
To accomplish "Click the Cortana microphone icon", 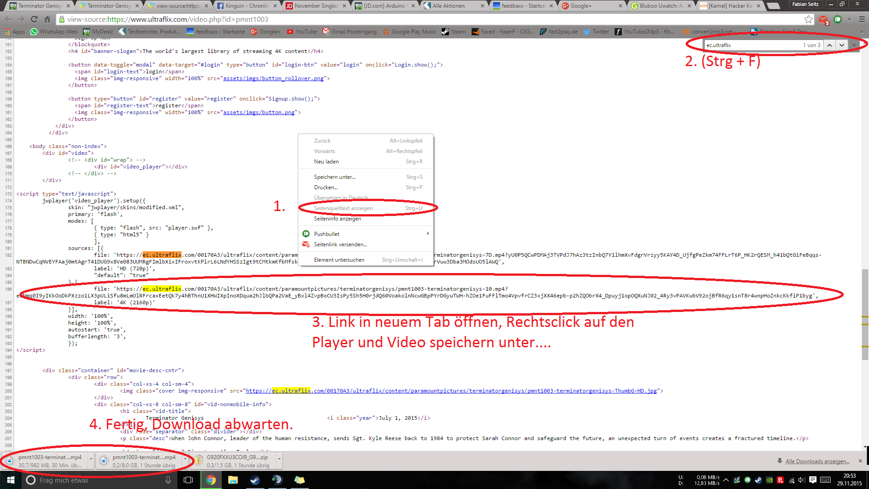I will [168, 480].
